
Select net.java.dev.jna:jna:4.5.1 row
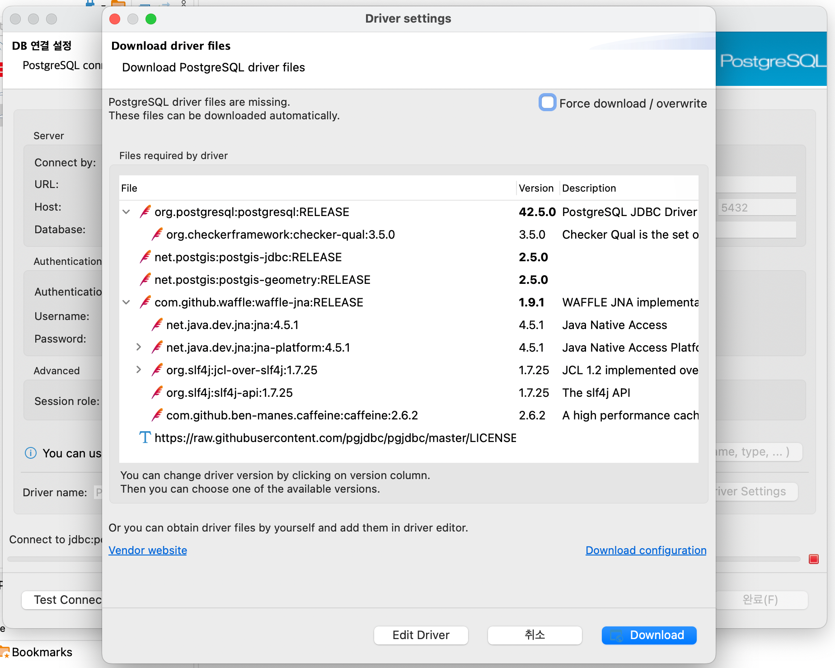pos(408,325)
